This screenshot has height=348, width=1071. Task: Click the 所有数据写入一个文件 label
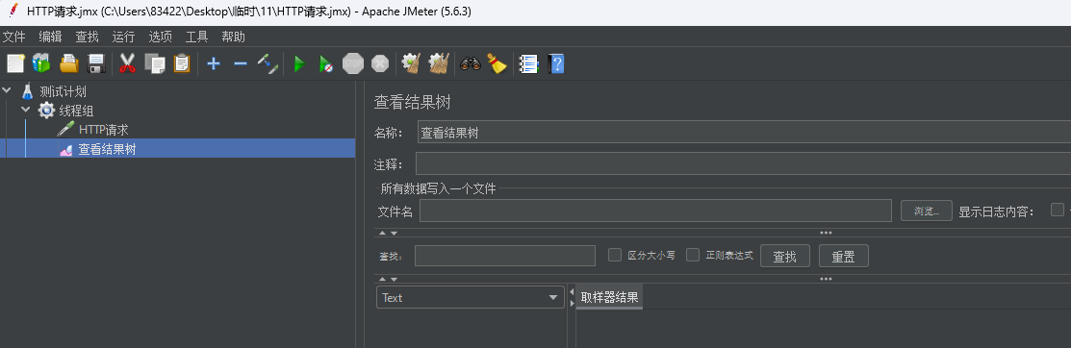click(439, 188)
